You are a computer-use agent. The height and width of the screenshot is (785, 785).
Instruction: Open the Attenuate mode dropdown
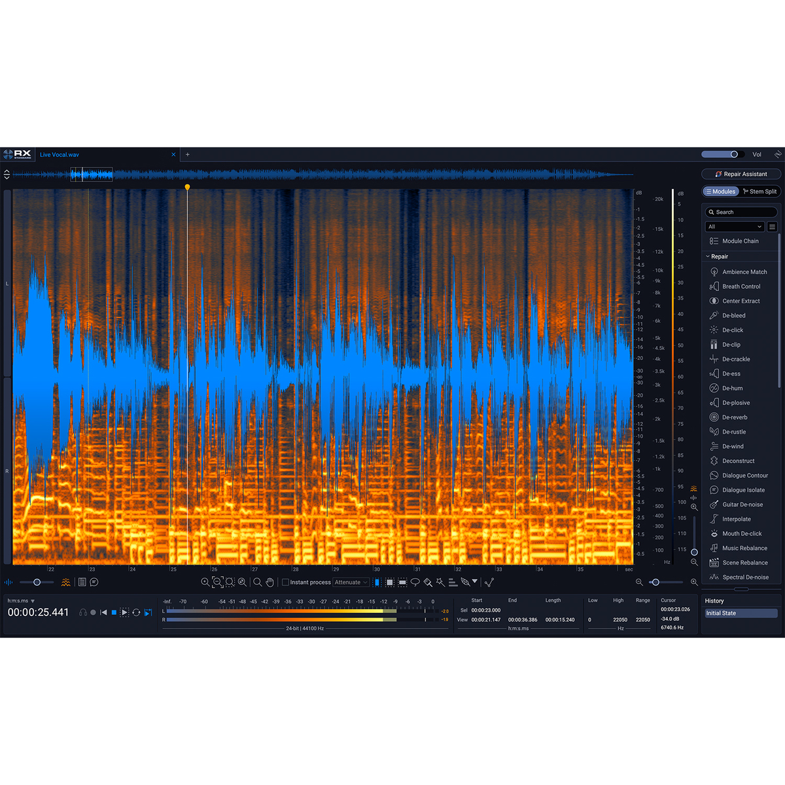pyautogui.click(x=351, y=582)
